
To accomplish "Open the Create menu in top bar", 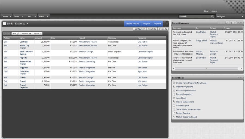I will point(6,17).
